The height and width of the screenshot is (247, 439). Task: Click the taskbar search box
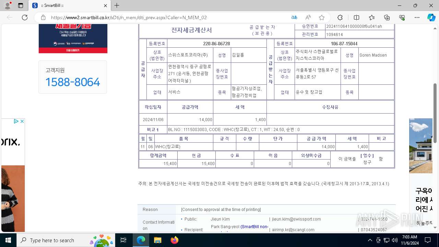[x=66, y=240]
